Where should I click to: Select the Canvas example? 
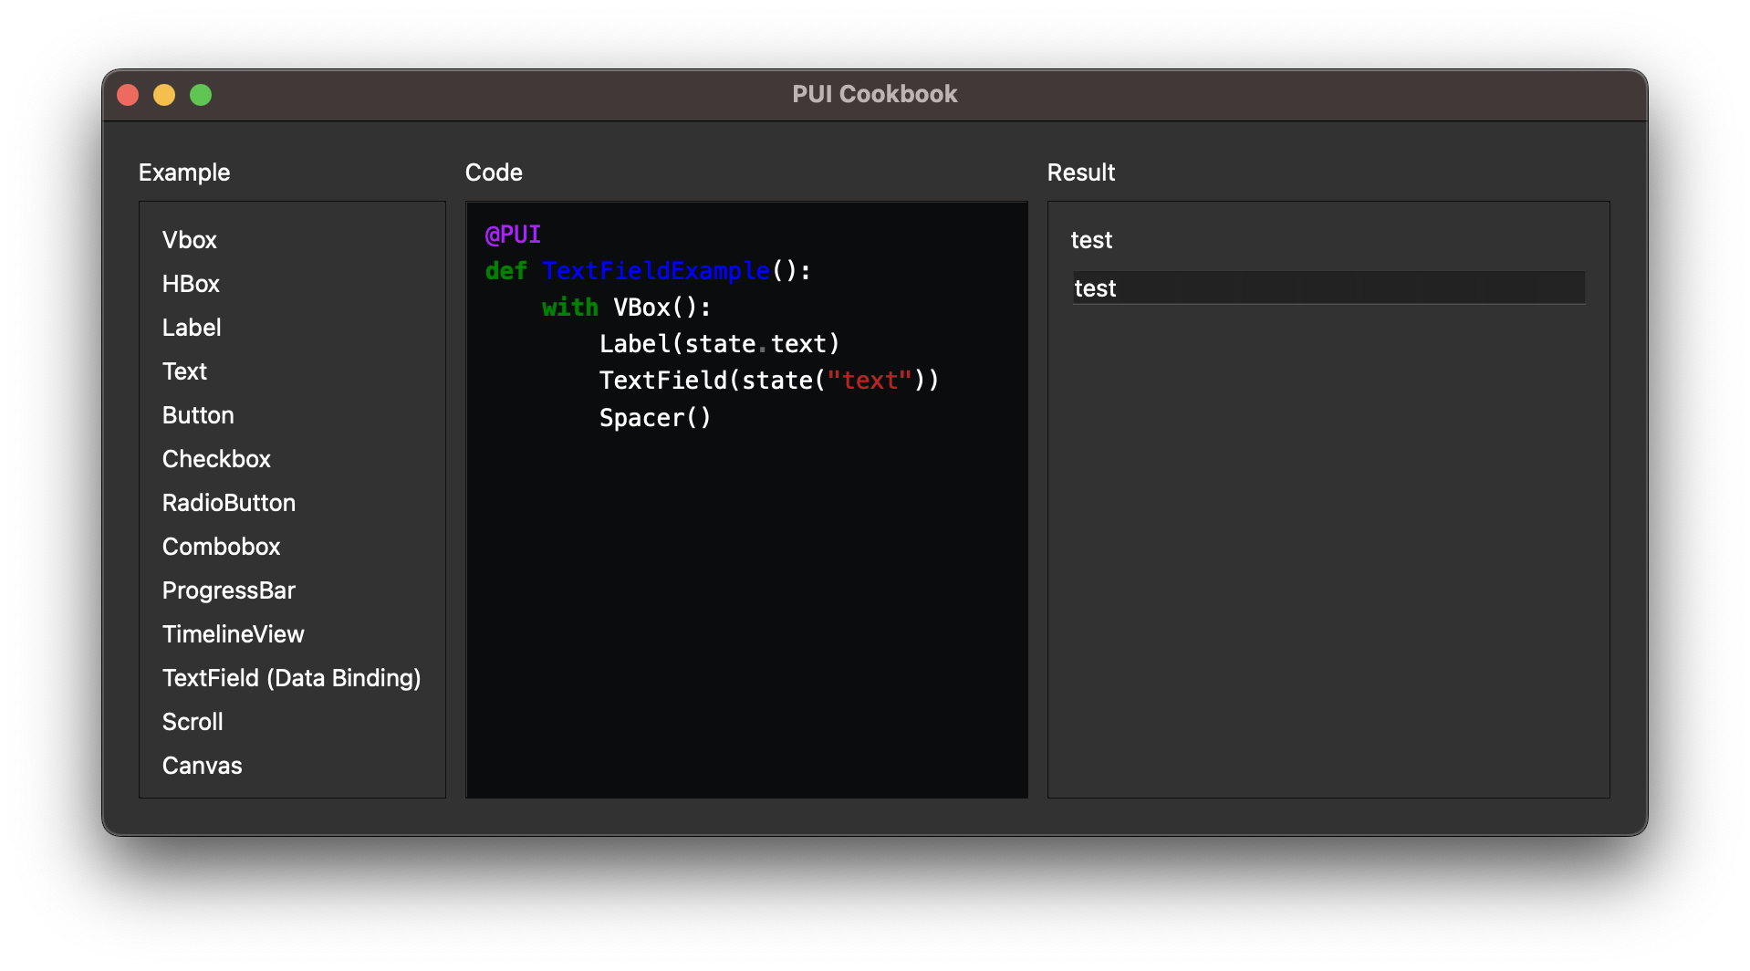tap(203, 766)
